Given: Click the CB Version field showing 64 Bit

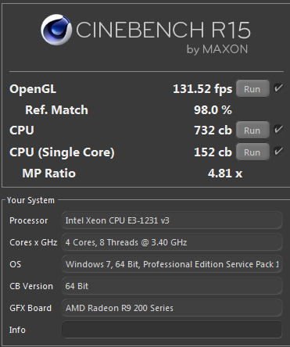Looking at the screenshot, I should tap(172, 286).
